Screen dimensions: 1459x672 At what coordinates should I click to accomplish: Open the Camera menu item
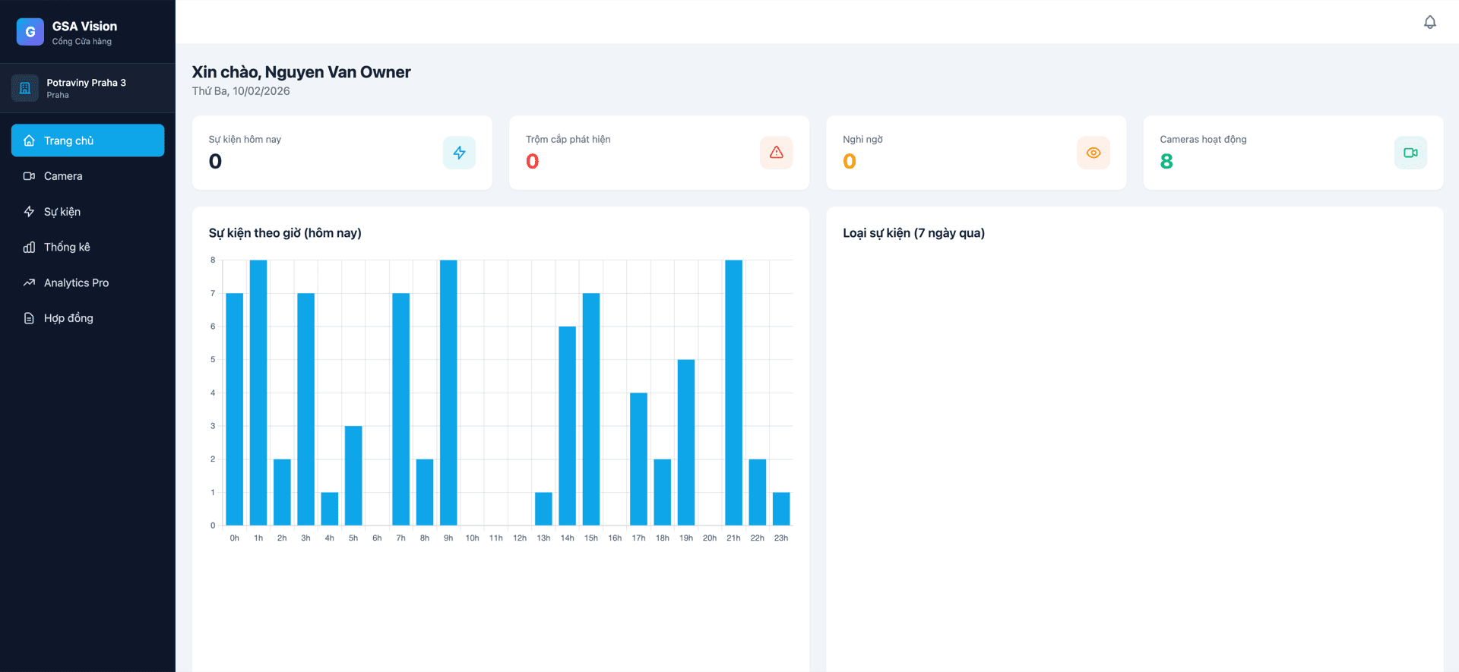pos(87,176)
